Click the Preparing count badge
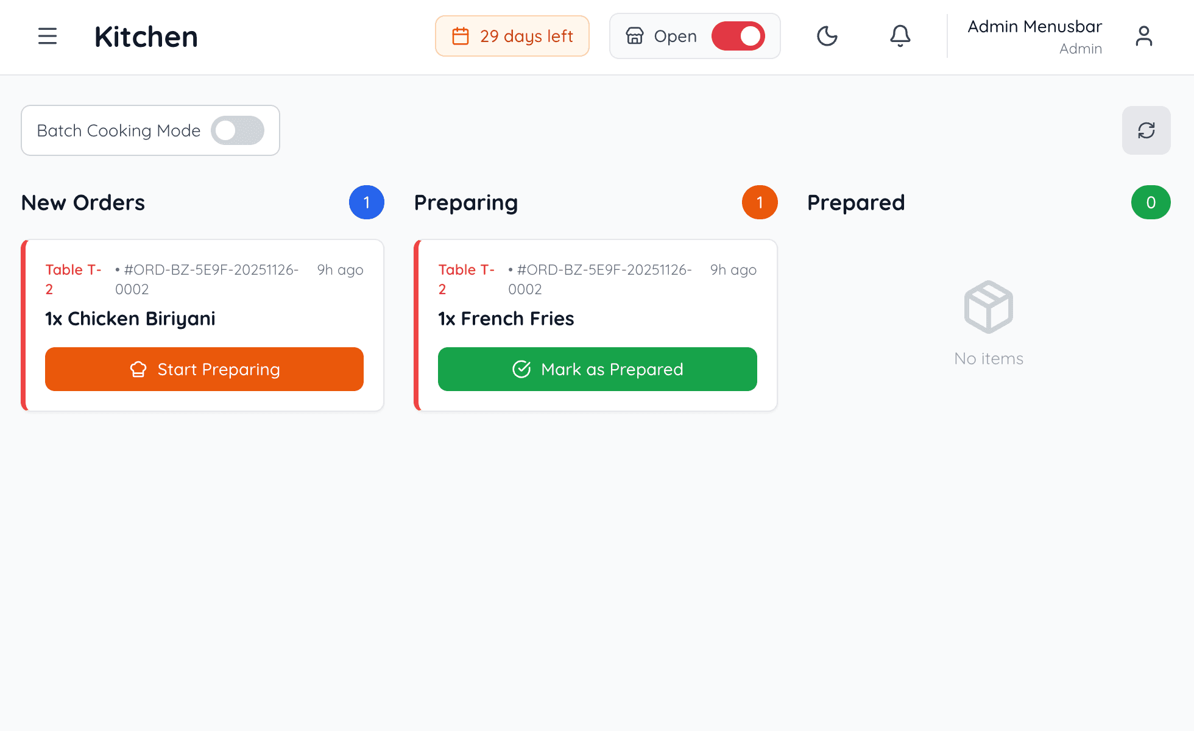1194x731 pixels. pyautogui.click(x=760, y=202)
